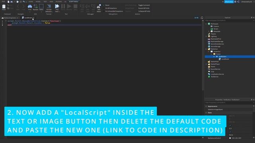Select Baseplate in Explorer
Image resolution: width=255 pixels, height=143 pixels.
217,31
